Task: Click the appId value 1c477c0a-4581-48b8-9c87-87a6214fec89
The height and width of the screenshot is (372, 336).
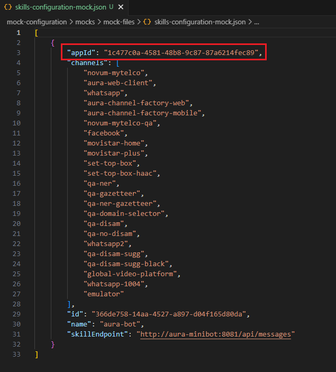Action: (x=181, y=53)
